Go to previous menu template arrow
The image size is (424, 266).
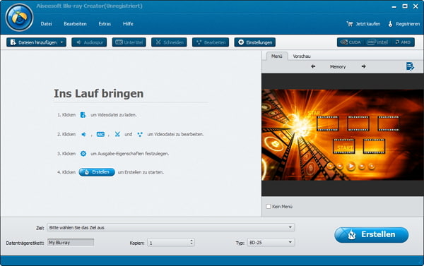(x=313, y=66)
